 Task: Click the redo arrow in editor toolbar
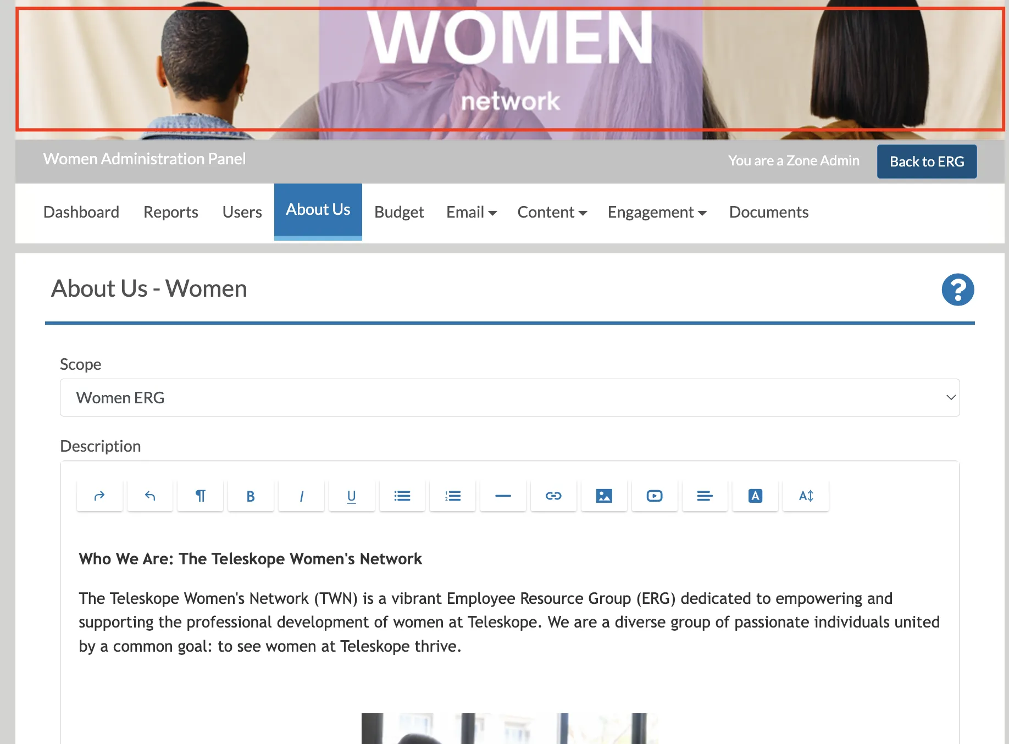[99, 496]
